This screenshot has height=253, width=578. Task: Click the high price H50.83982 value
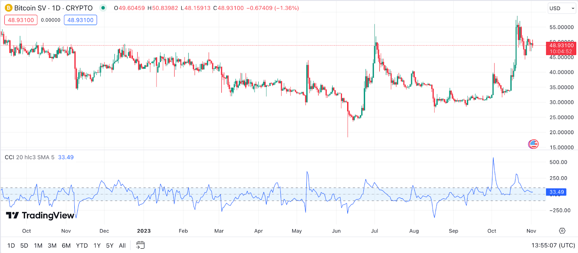click(163, 8)
